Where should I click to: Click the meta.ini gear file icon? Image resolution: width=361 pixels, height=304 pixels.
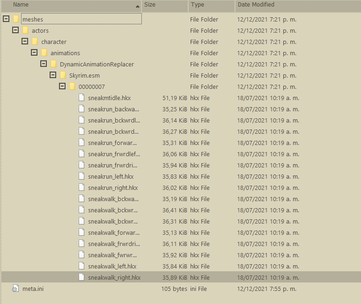15,289
